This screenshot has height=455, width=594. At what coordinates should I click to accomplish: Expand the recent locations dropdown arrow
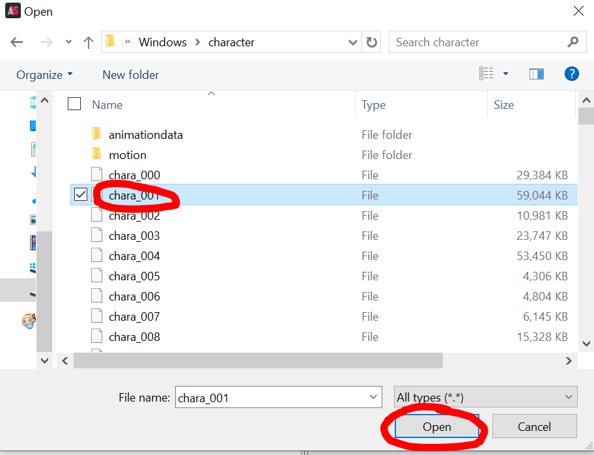point(68,42)
